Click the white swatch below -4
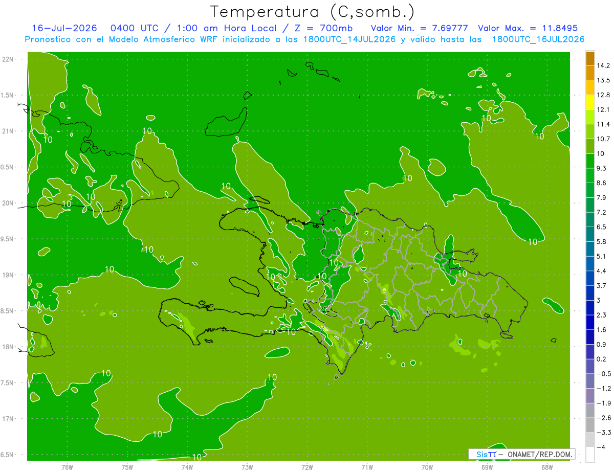The image size is (614, 474). (590, 455)
